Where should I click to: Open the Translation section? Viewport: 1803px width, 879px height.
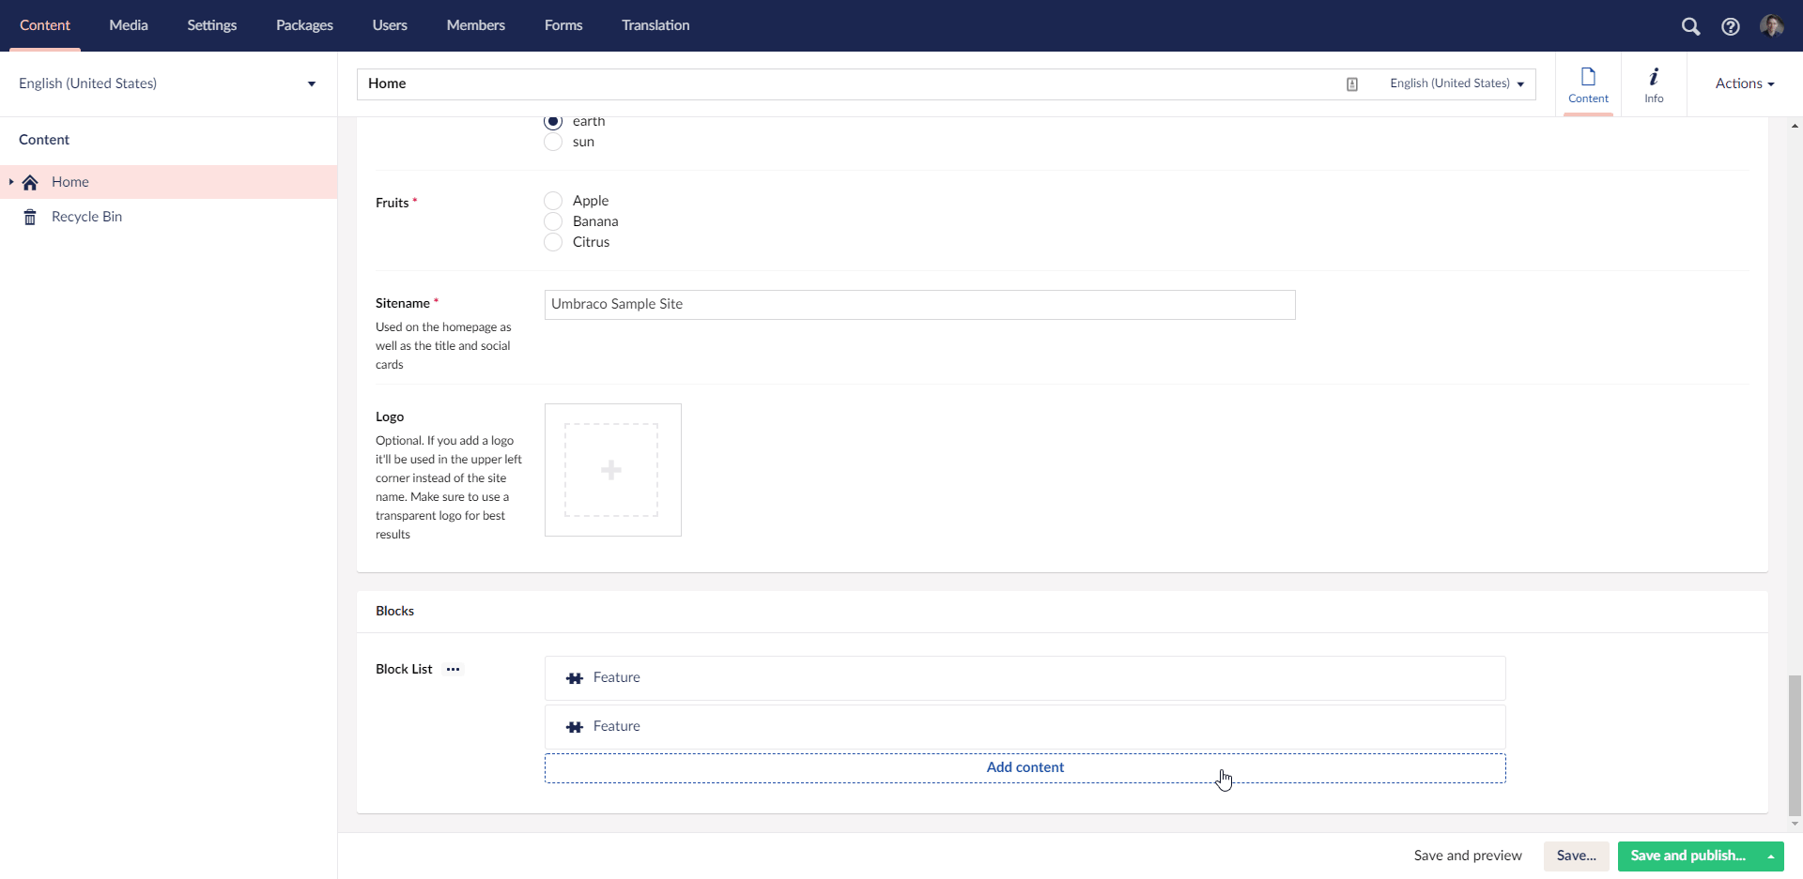coord(655,25)
